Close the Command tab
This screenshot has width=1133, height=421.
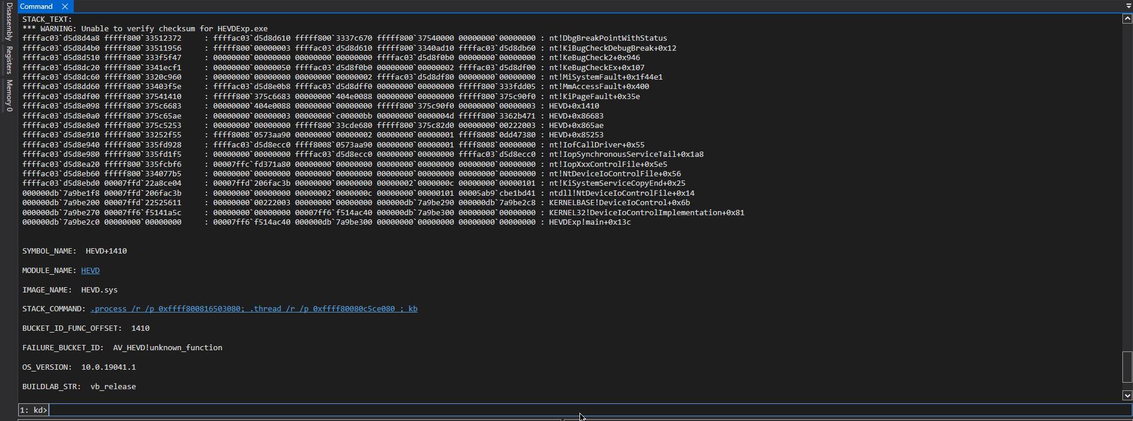[x=65, y=6]
